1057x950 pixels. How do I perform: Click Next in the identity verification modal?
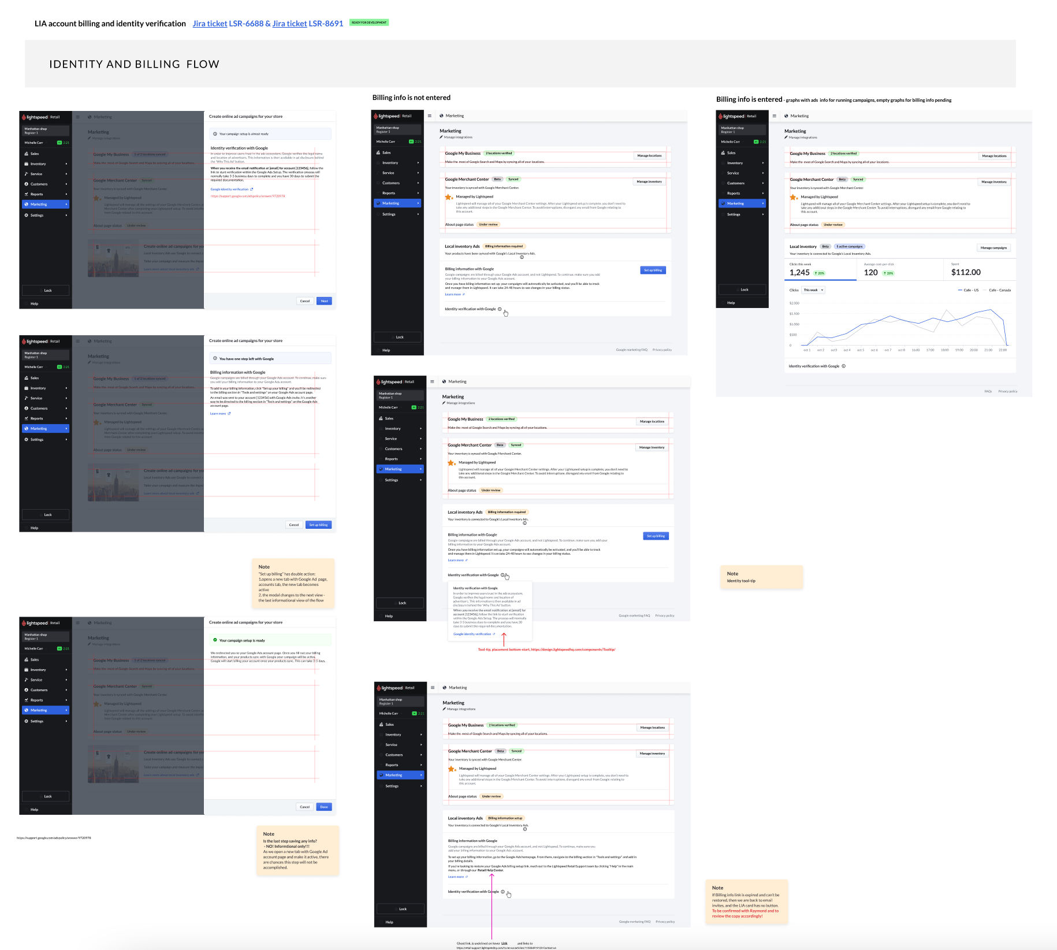point(324,301)
